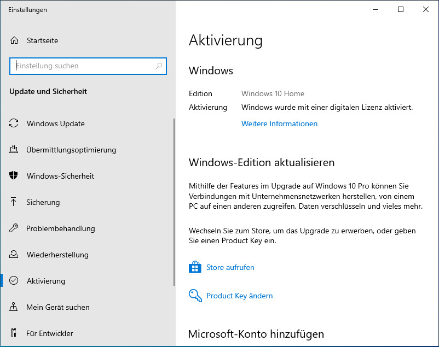Viewport: 439px width, 347px height.
Task: Click the Übermittlungsoptimierung icon
Action: point(14,150)
